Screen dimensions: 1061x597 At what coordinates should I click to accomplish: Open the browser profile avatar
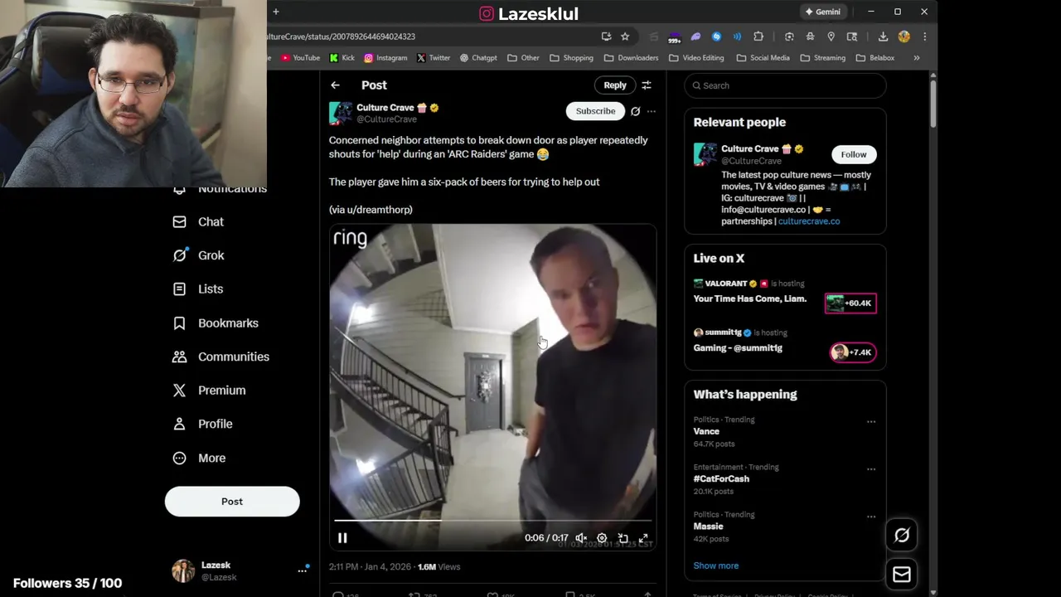904,36
